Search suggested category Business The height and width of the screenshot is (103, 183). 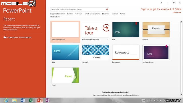click(70, 14)
